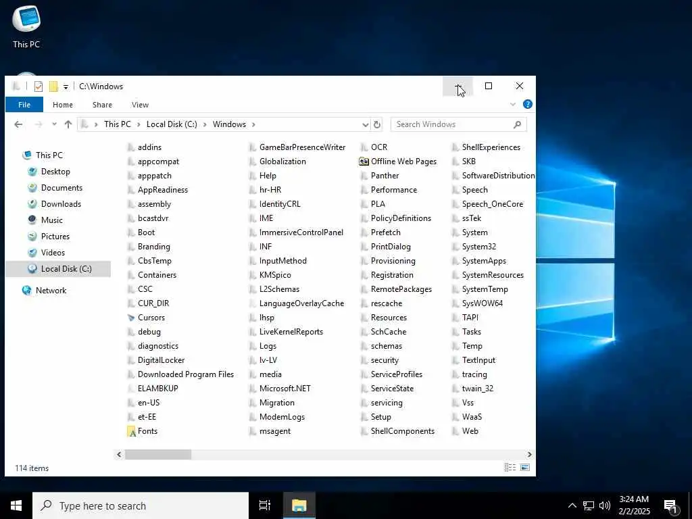This screenshot has height=519, width=692.
Task: Open Task View on the taskbar
Action: point(265,505)
